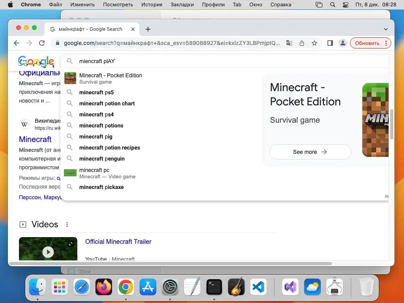The height and width of the screenshot is (303, 404).
Task: Open the Файл menu
Action: click(x=55, y=5)
